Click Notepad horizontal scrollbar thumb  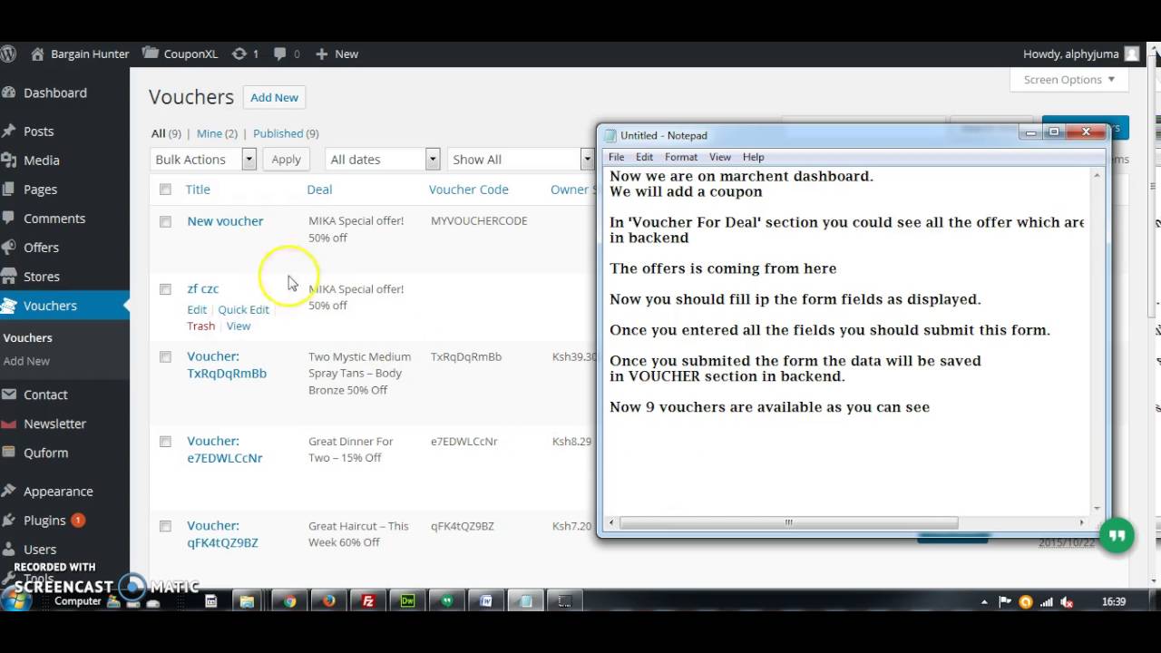[789, 522]
